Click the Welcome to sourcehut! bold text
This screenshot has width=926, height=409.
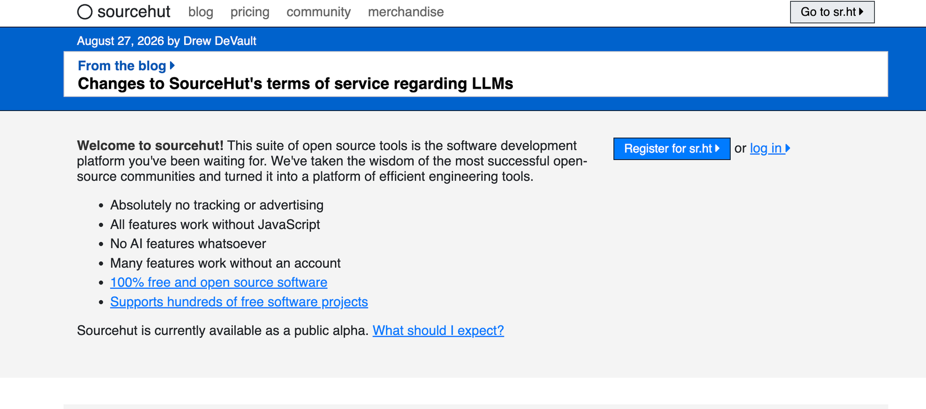[150, 145]
